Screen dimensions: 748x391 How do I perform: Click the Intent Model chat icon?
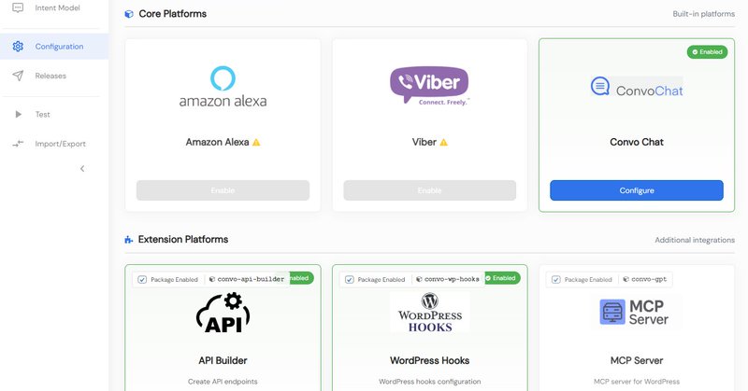point(18,7)
